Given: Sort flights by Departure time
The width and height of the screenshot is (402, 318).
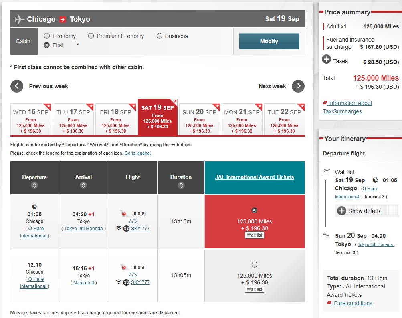Looking at the screenshot, I should click(34, 185).
